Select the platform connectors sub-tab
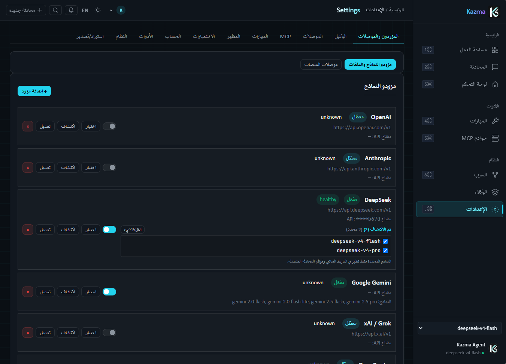 (x=321, y=64)
